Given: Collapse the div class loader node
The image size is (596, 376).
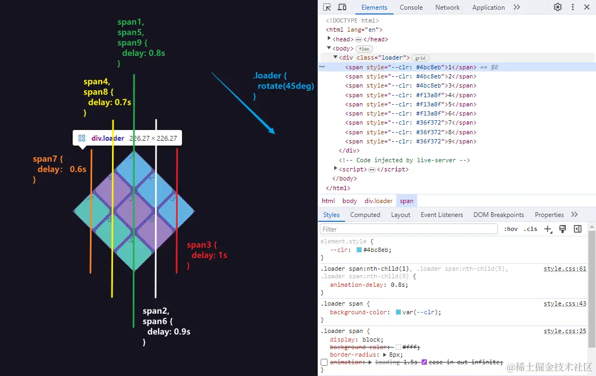Looking at the screenshot, I should [x=335, y=57].
